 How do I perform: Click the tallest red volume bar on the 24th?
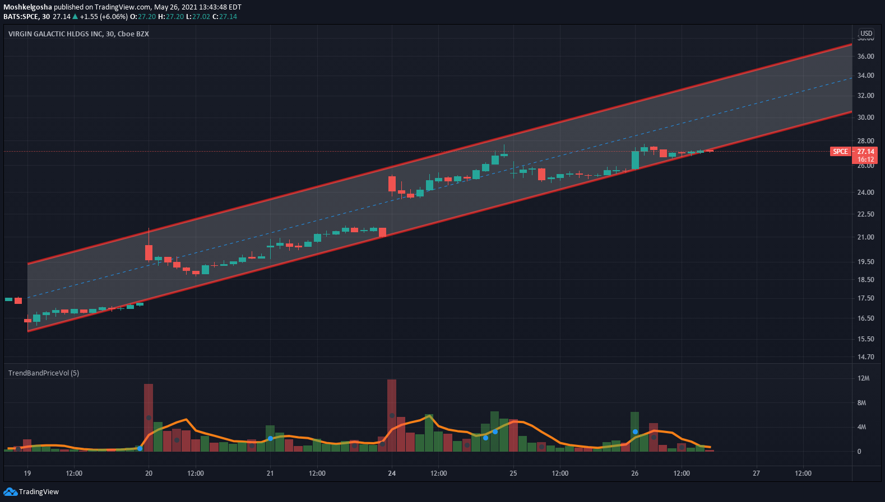pos(392,415)
